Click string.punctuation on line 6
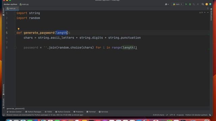 (x=125, y=38)
